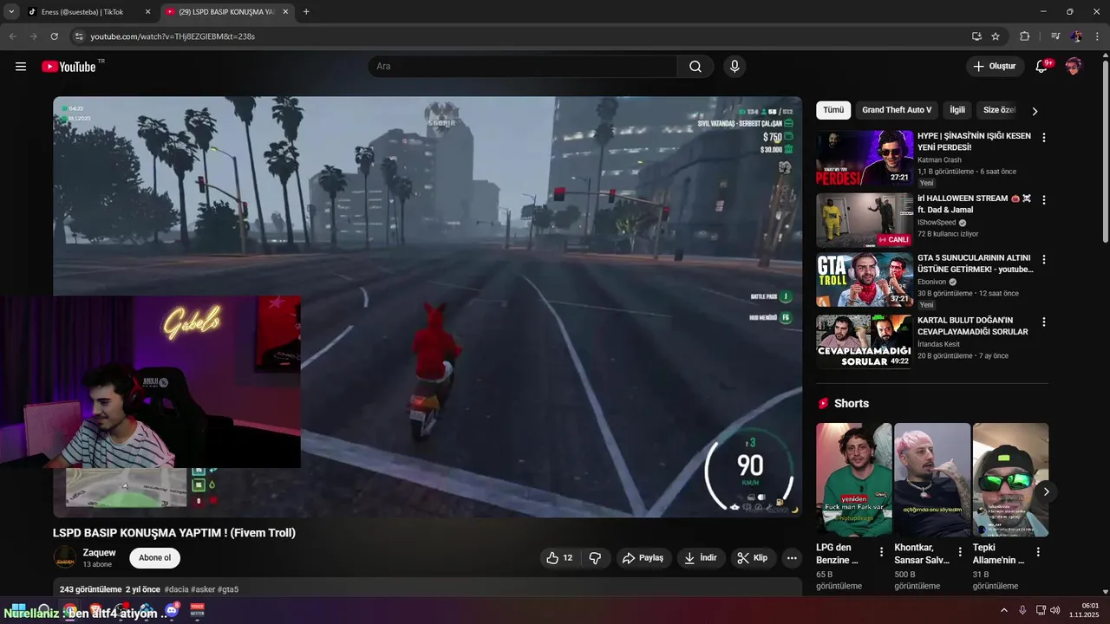Open Discord from the taskbar
Viewport: 1110px width, 624px height.
pos(172,610)
